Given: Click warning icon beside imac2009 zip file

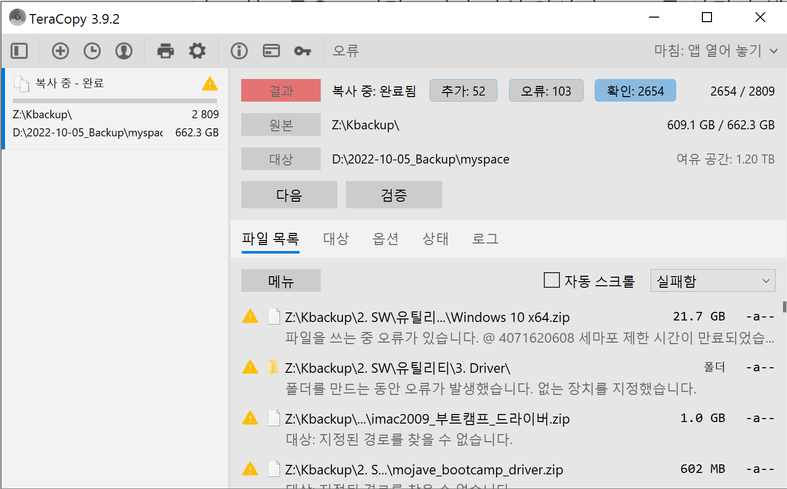Looking at the screenshot, I should [x=250, y=418].
